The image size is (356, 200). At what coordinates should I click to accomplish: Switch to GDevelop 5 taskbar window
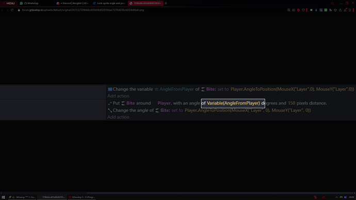coord(82,197)
